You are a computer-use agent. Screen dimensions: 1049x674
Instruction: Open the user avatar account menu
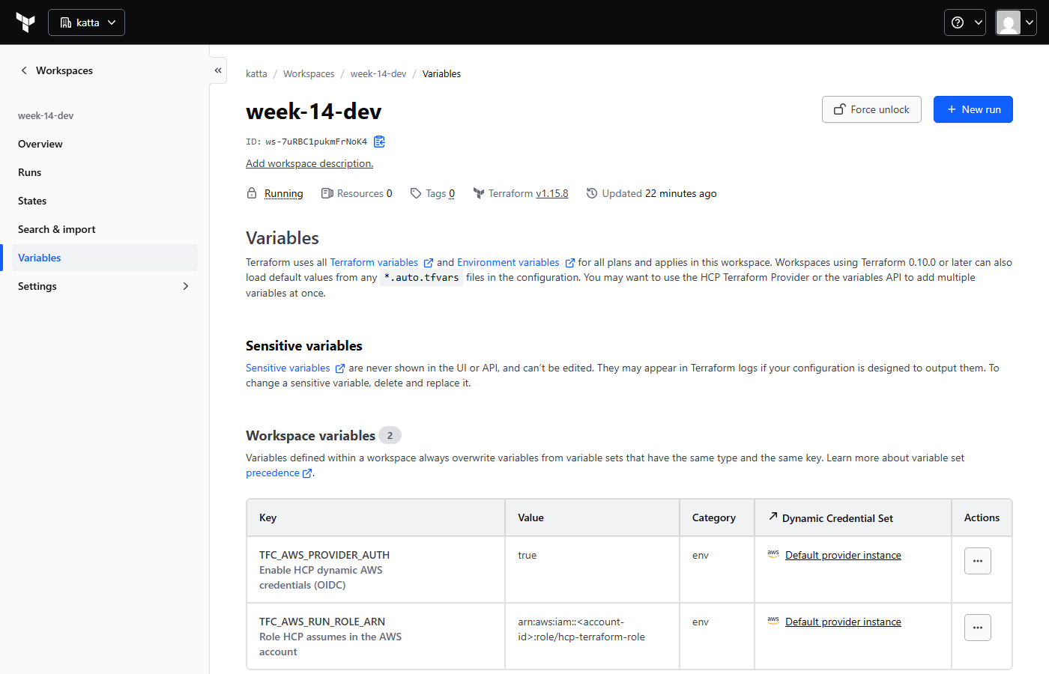(x=1015, y=22)
